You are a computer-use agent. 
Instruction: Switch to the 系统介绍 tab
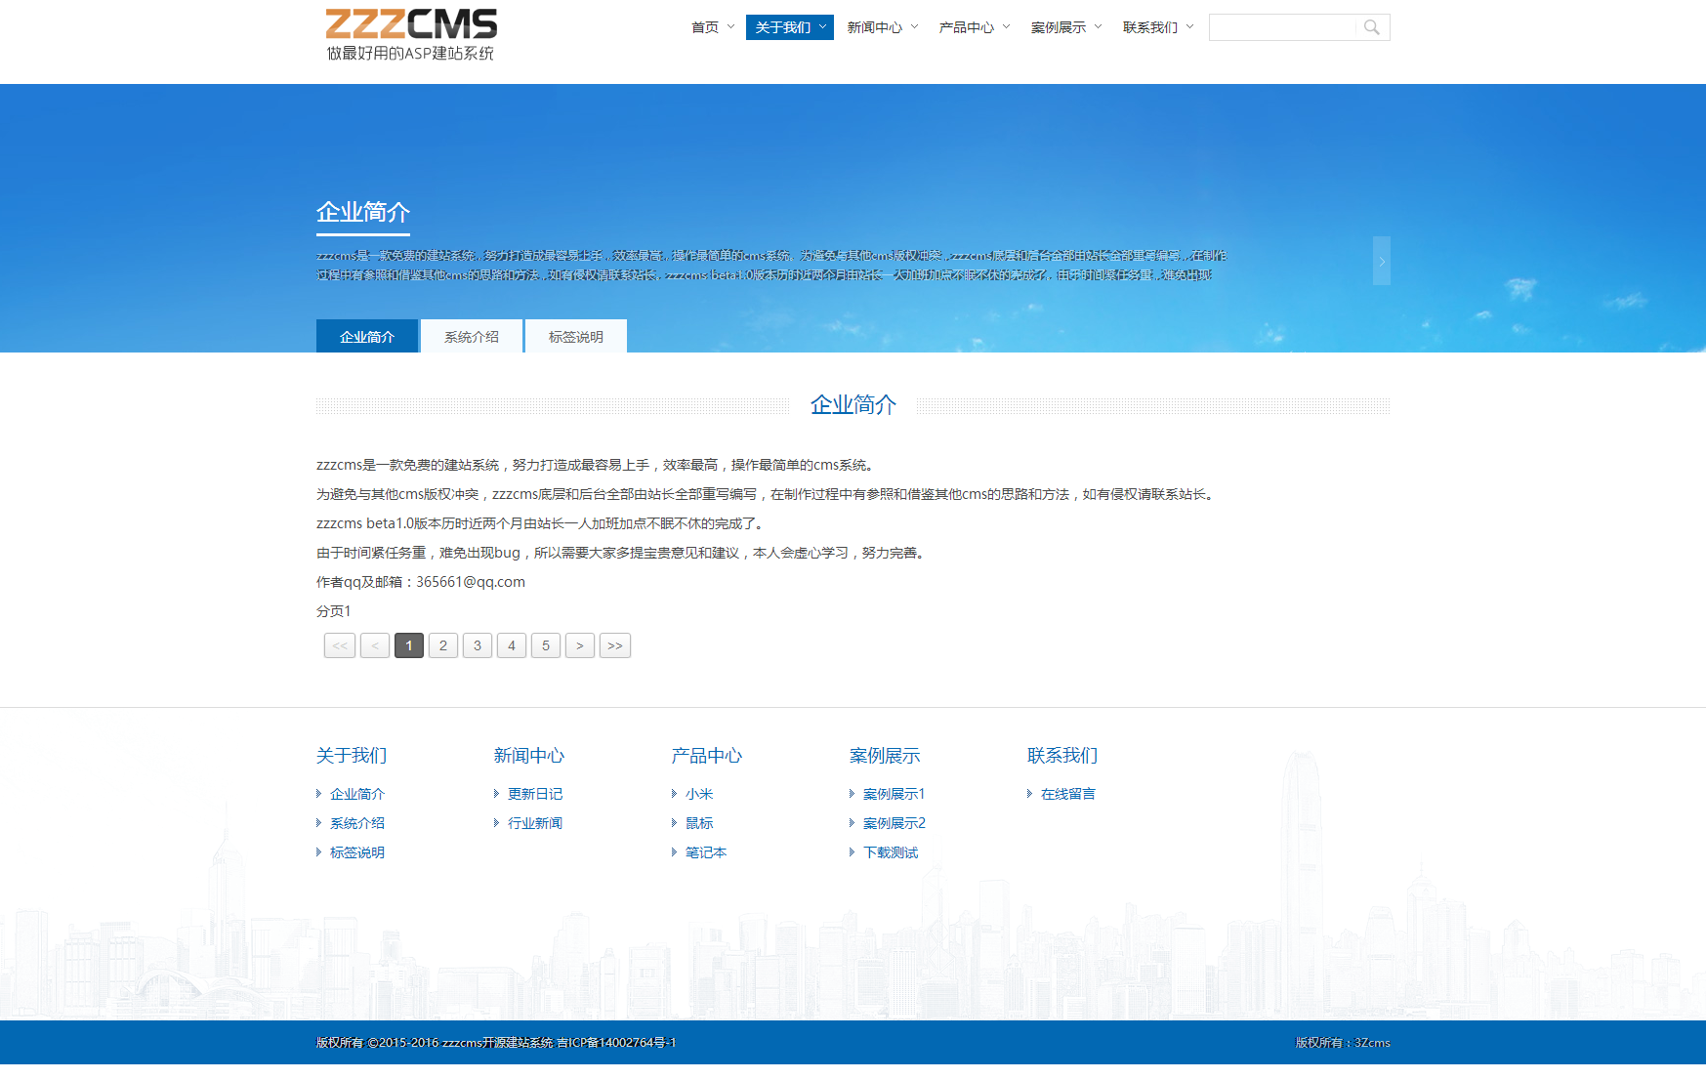click(x=472, y=336)
